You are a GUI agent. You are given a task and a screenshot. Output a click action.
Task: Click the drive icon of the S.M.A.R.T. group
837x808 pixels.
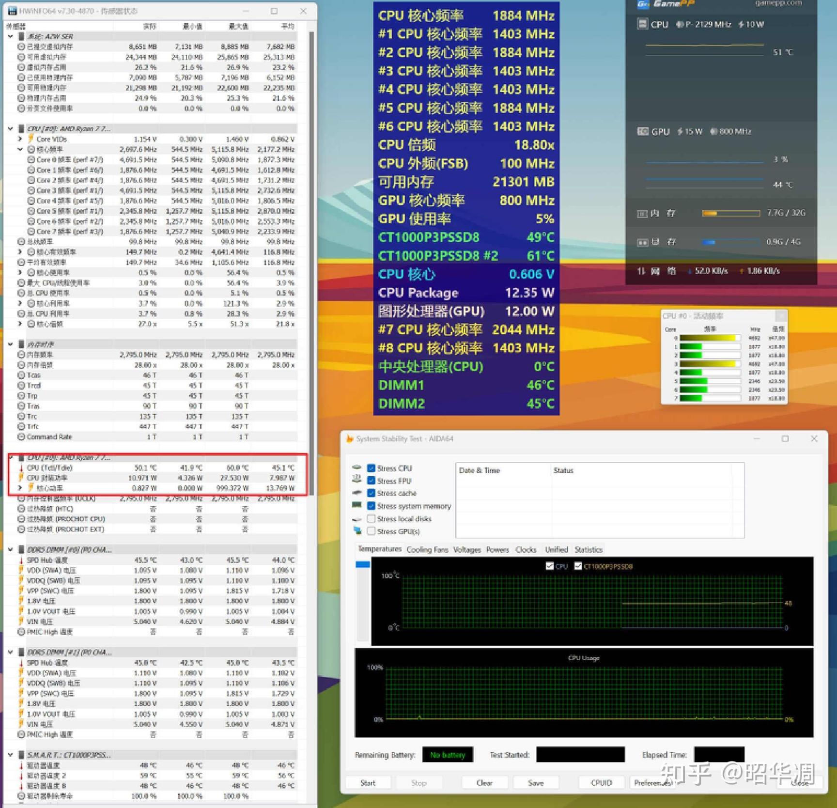point(21,755)
